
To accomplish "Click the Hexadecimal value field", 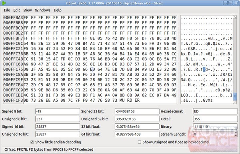I will (215, 111).
